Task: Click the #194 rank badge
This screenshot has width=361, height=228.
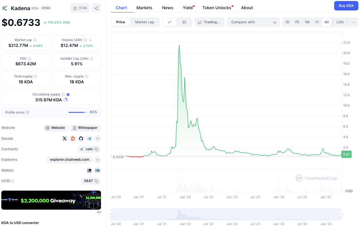Action: 46,8
